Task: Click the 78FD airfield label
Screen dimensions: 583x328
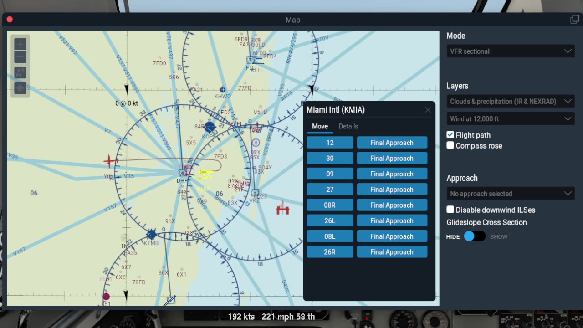Action: point(139,282)
